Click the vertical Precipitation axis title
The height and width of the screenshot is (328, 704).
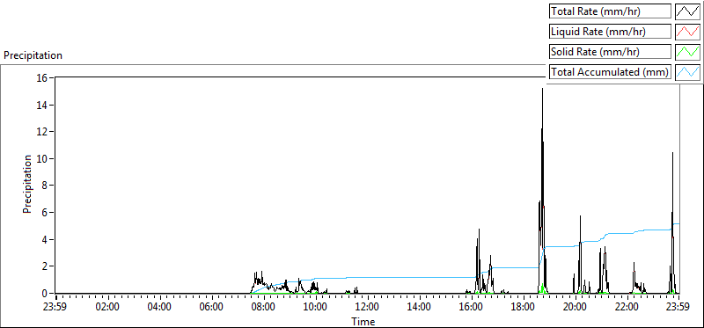27,184
